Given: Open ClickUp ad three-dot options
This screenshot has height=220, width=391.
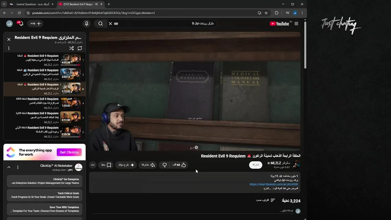Looking at the screenshot, I should click(18, 167).
